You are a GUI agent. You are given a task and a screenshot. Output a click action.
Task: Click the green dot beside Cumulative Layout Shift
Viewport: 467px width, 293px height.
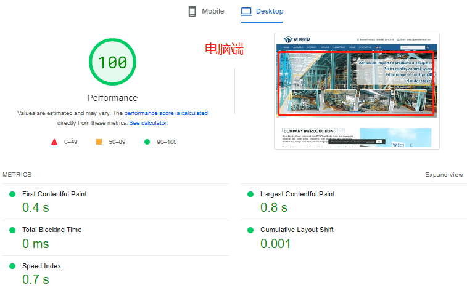[250, 230]
